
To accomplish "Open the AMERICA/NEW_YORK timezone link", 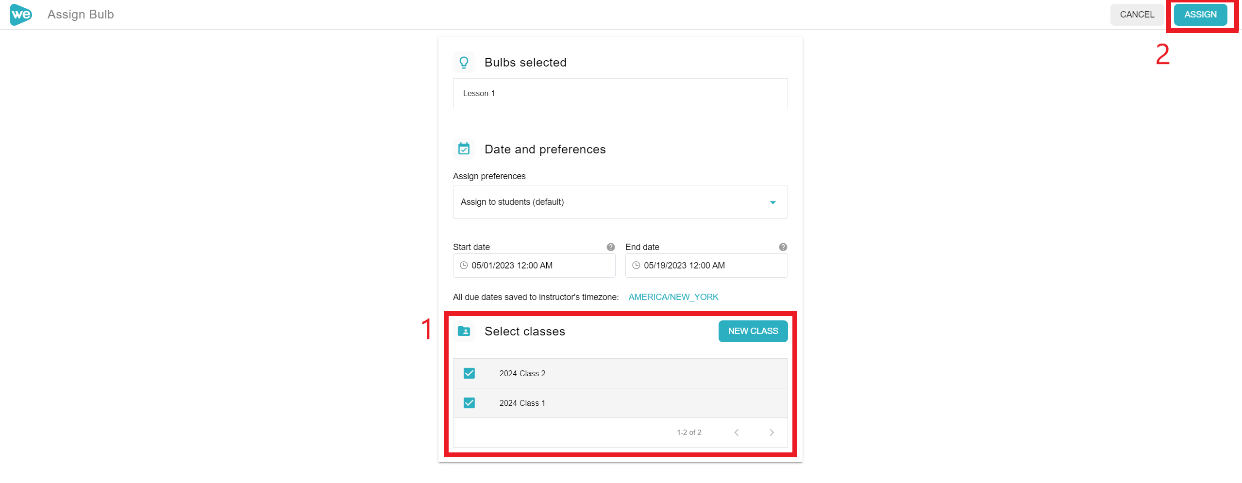I will 673,297.
